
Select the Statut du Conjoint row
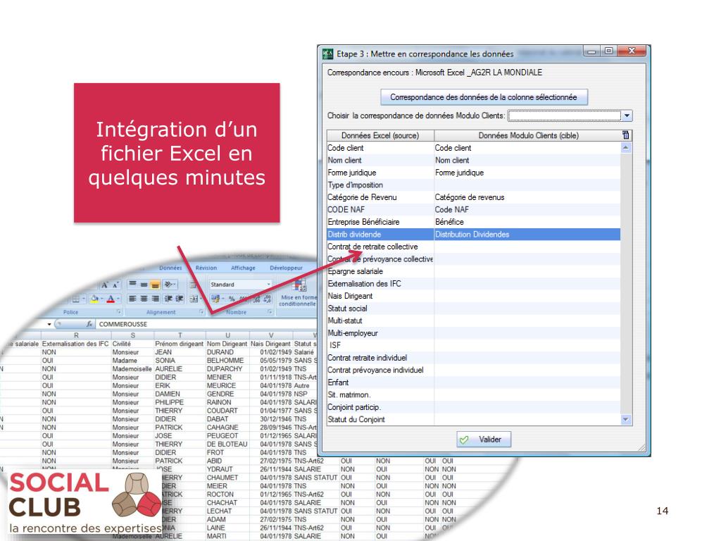point(474,420)
